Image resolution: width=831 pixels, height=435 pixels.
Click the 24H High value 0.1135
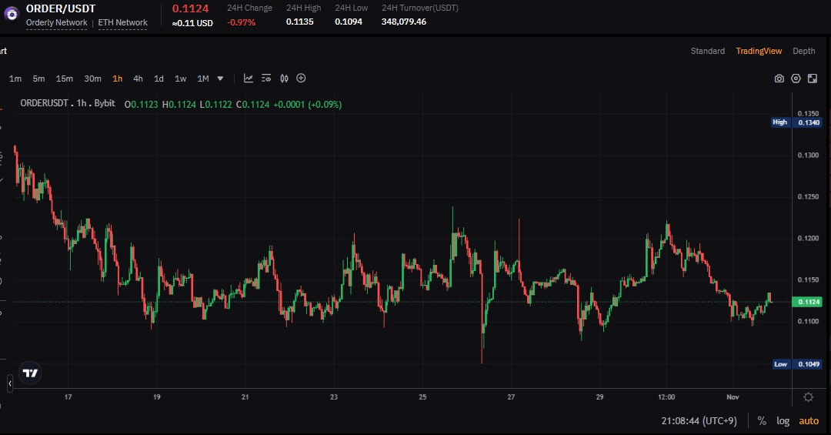300,22
